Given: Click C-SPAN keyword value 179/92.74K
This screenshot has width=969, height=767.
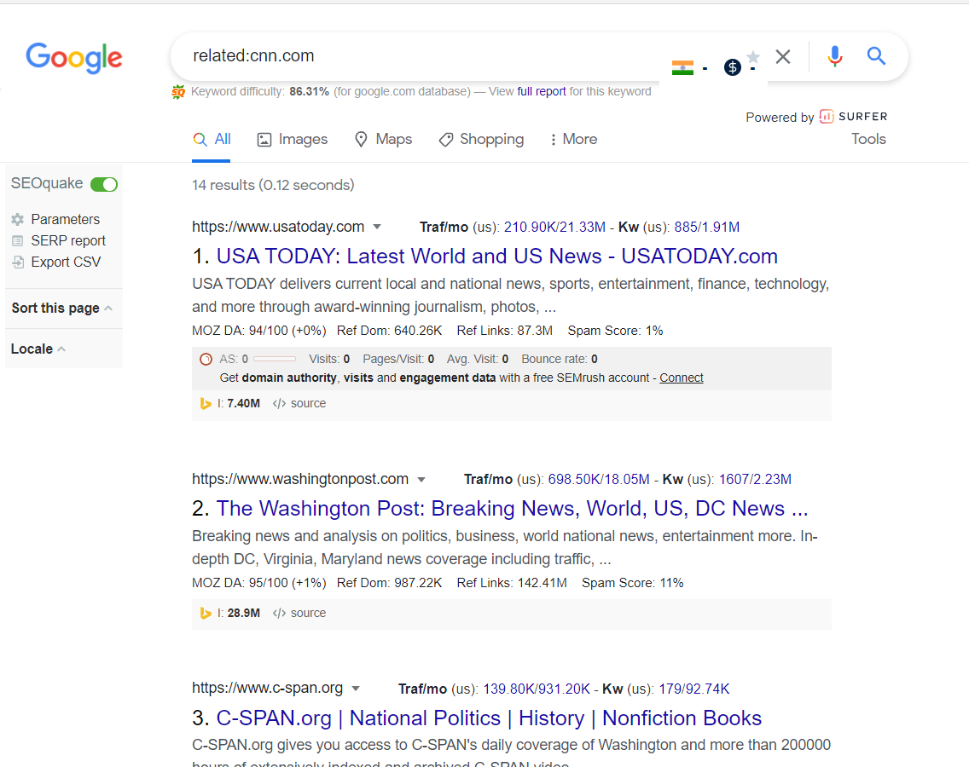Looking at the screenshot, I should [694, 689].
